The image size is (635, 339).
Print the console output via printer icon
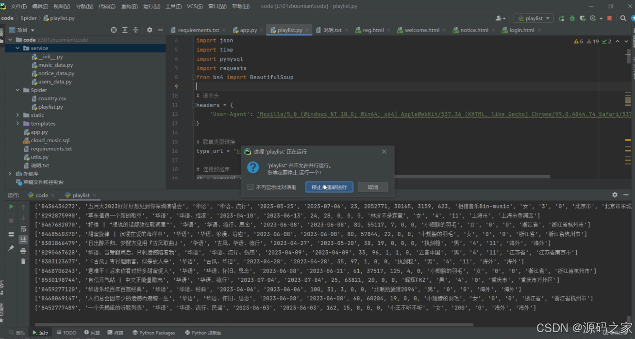[x=23, y=251]
